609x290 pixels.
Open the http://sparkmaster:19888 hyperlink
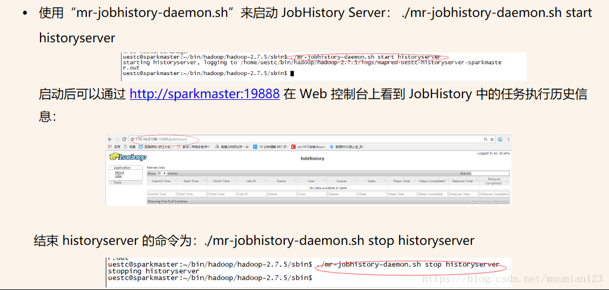(205, 94)
